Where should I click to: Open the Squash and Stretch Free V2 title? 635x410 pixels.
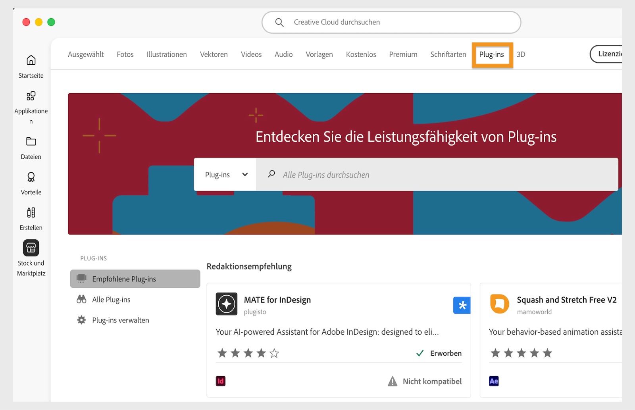click(x=567, y=300)
